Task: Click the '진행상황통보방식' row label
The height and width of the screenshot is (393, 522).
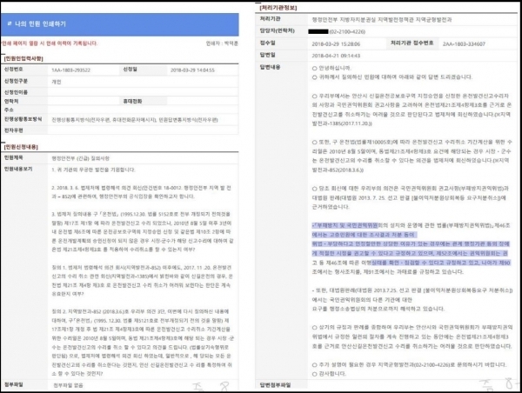Action: [x=23, y=119]
